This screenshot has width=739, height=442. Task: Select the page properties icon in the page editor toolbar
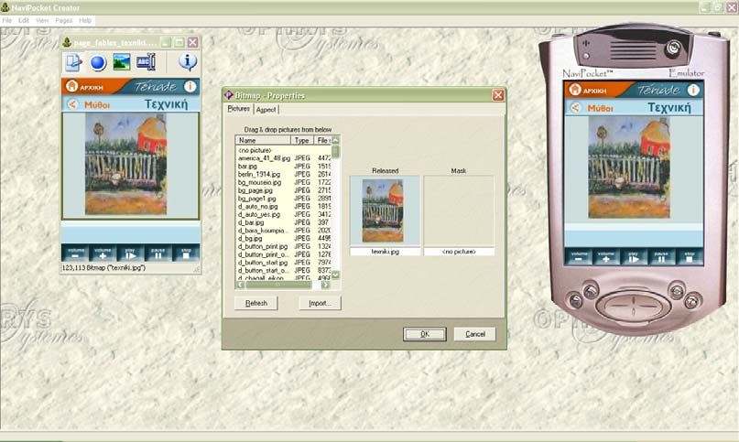(x=73, y=62)
